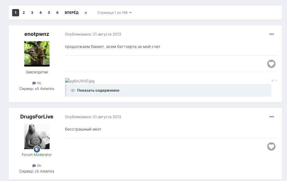This screenshot has height=181, width=287.
Task: Expand the "Страница 1 из 168" page dropdown
Action: pos(114,13)
